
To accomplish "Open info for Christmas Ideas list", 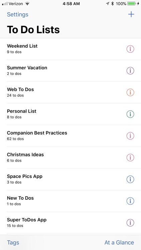I will click(130, 158).
